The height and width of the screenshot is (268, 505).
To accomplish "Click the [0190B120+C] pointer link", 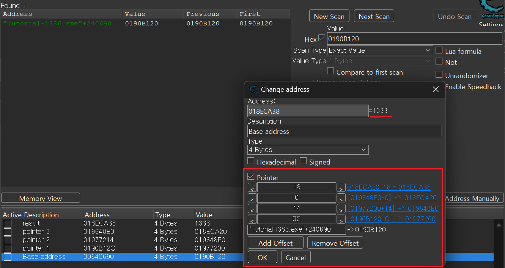I will 392,219.
